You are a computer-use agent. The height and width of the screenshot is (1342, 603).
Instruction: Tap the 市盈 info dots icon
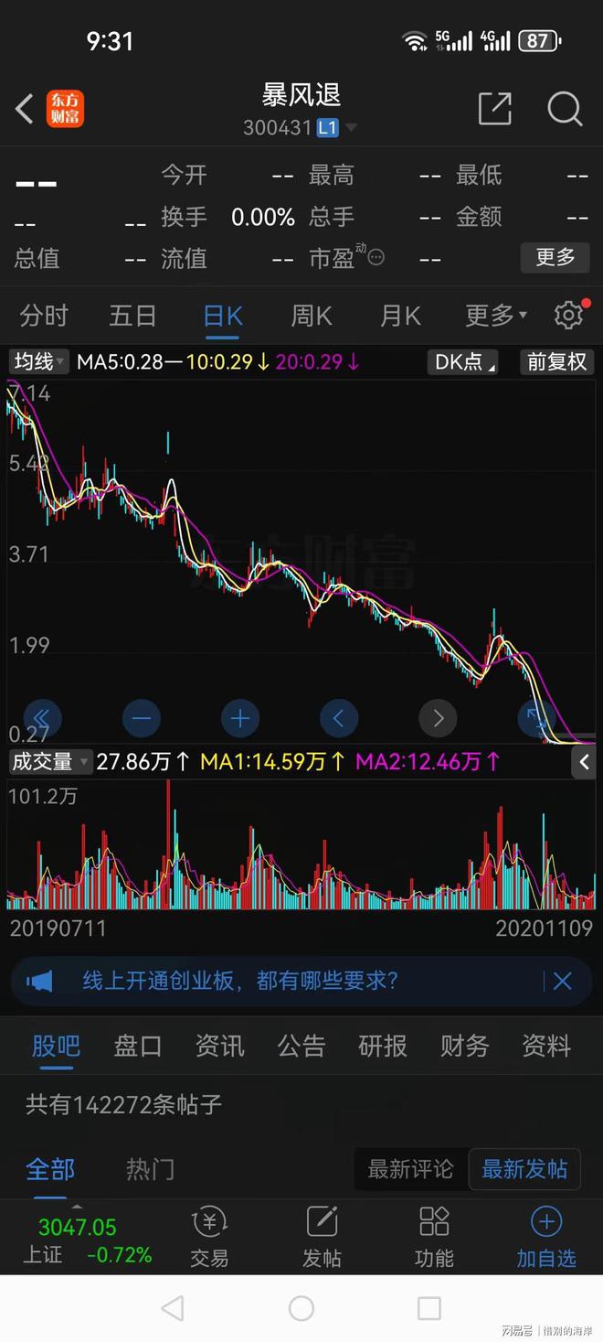click(376, 258)
